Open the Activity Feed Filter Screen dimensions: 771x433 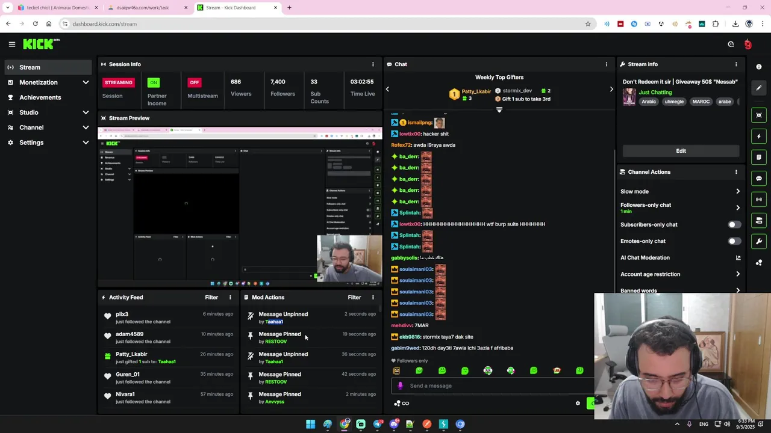[x=211, y=297]
